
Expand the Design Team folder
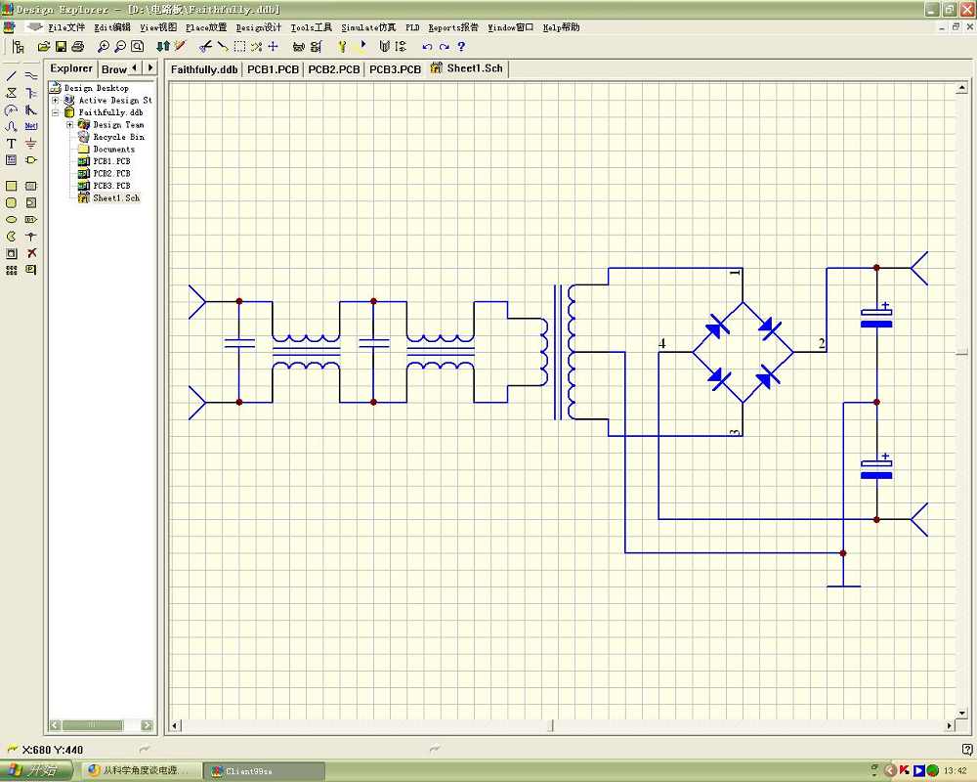(70, 125)
